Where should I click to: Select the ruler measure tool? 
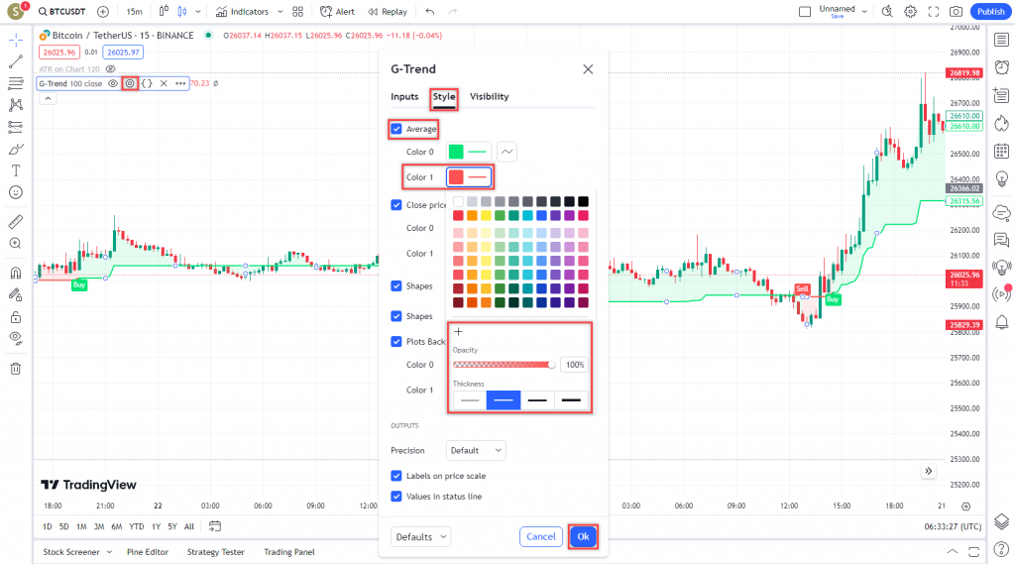(x=16, y=222)
